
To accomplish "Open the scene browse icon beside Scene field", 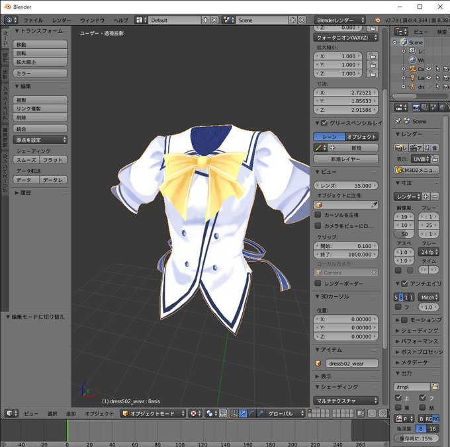I will pyautogui.click(x=229, y=20).
